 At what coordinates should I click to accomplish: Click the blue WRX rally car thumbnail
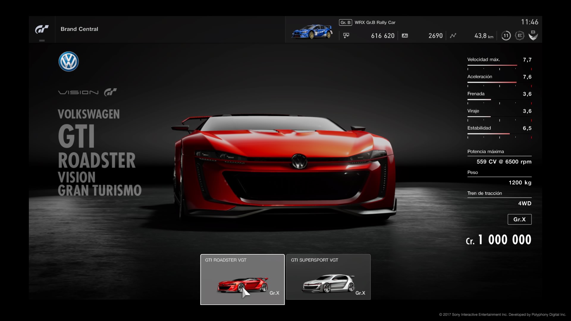pos(312,32)
